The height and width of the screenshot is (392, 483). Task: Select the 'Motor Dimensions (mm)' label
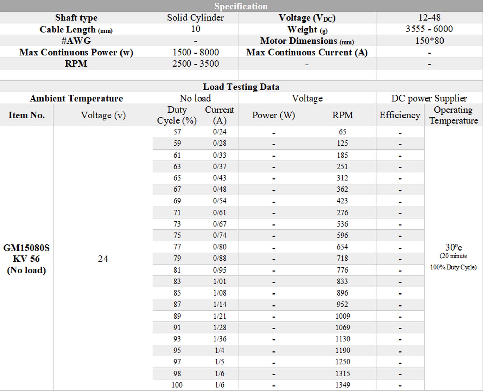click(307, 41)
